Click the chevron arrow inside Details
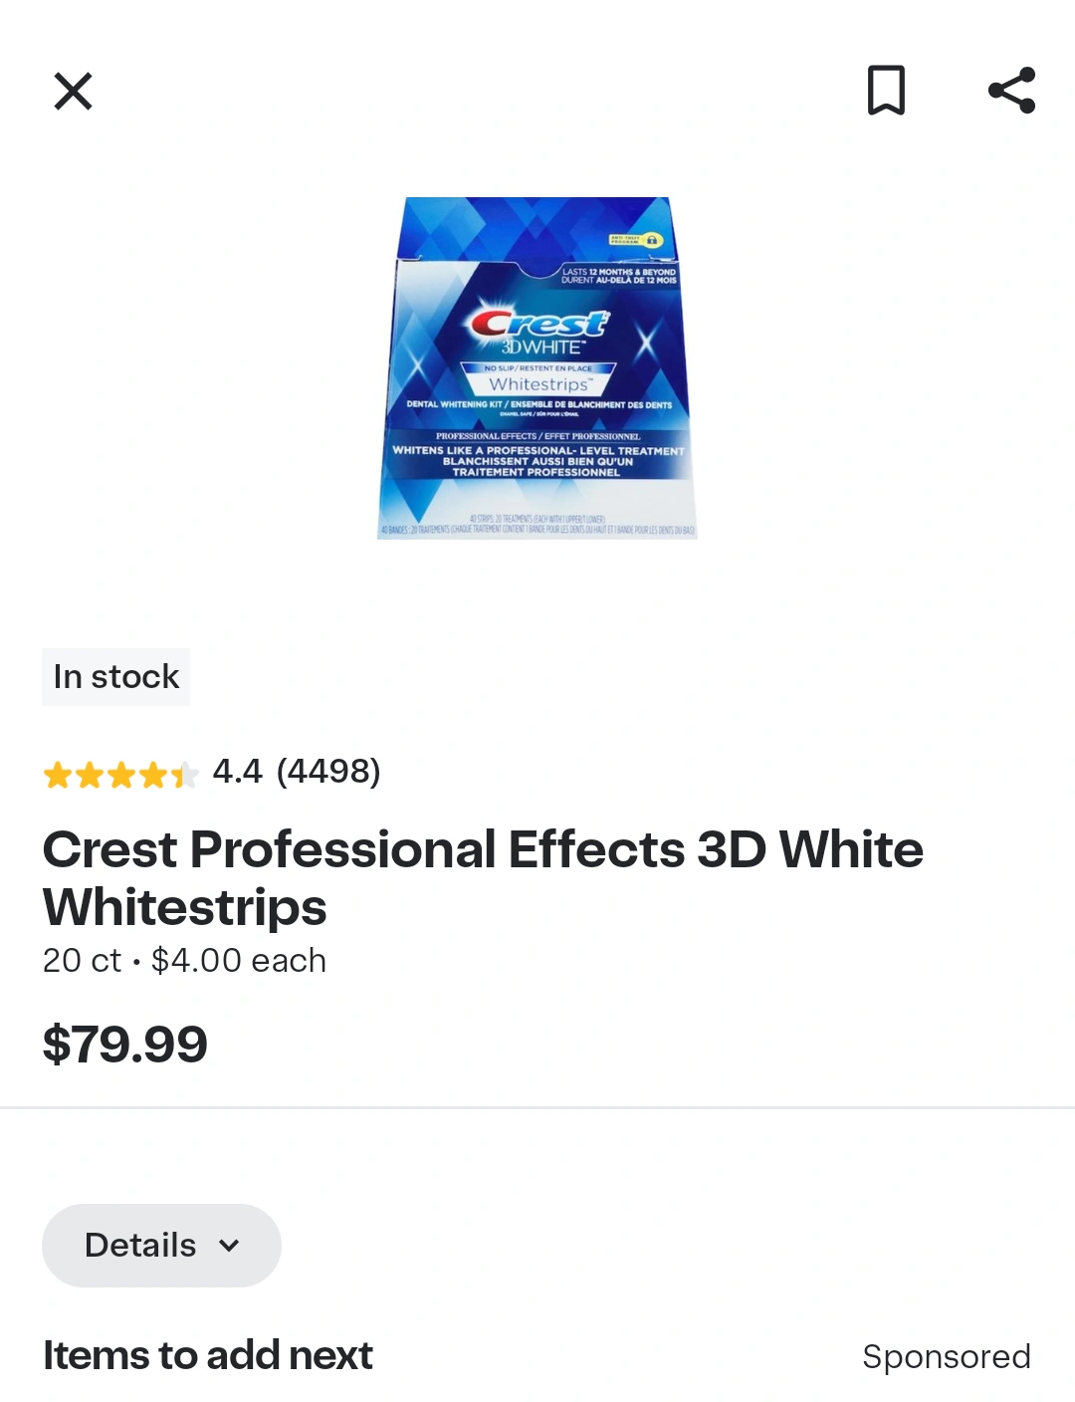The height and width of the screenshot is (1402, 1075). (x=229, y=1246)
